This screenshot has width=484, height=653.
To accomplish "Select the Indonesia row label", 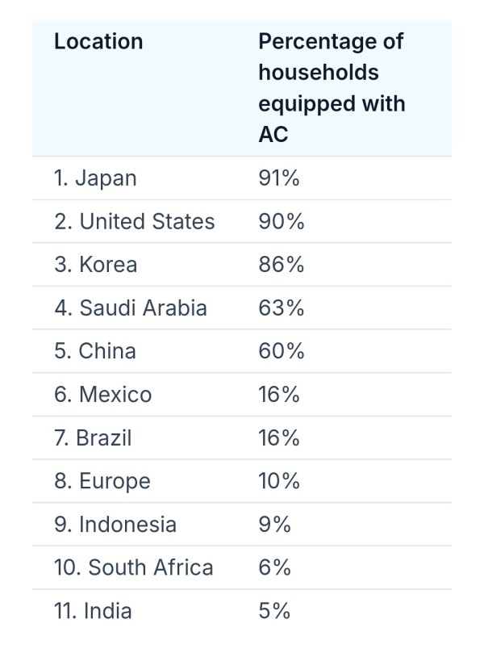I will pyautogui.click(x=115, y=525).
